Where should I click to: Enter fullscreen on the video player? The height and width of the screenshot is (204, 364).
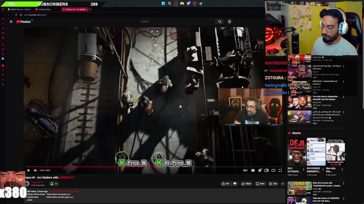click(280, 170)
